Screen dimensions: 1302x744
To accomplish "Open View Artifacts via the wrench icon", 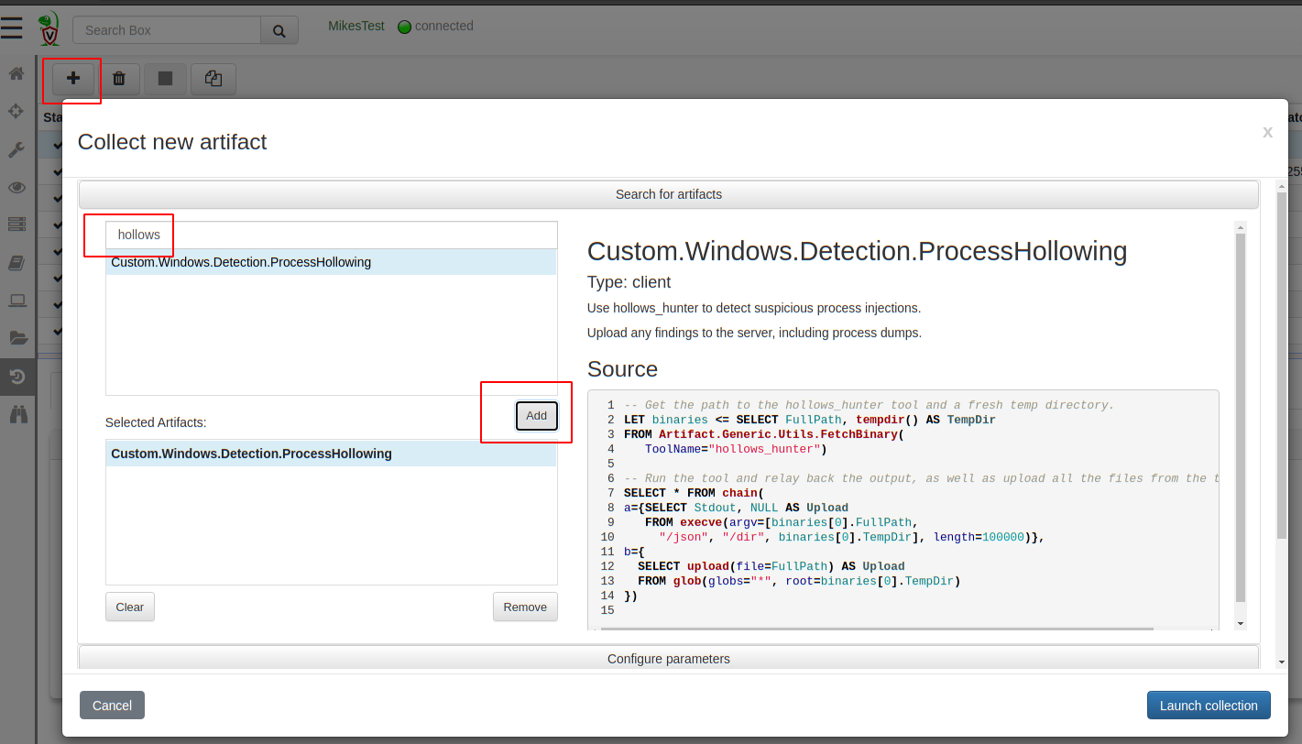I will tap(16, 149).
